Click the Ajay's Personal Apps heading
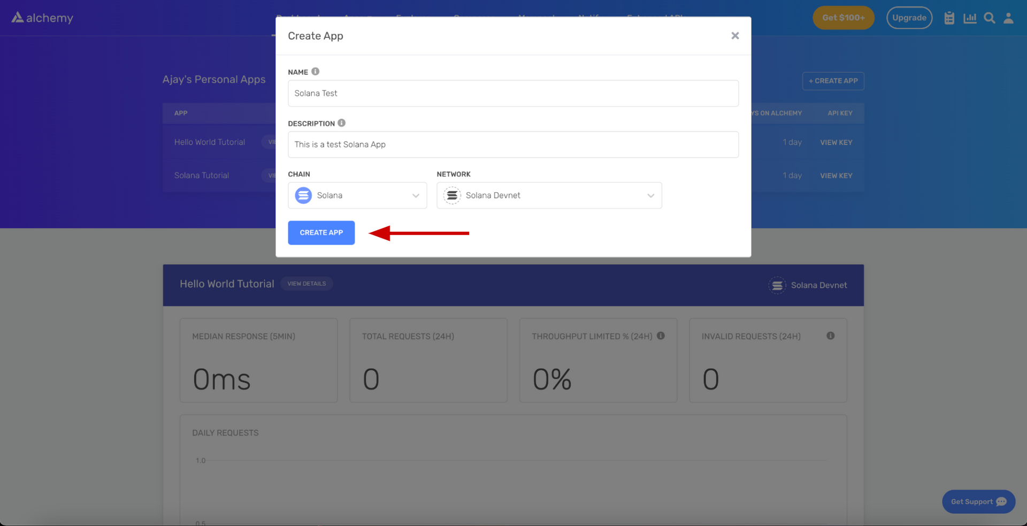 [214, 79]
